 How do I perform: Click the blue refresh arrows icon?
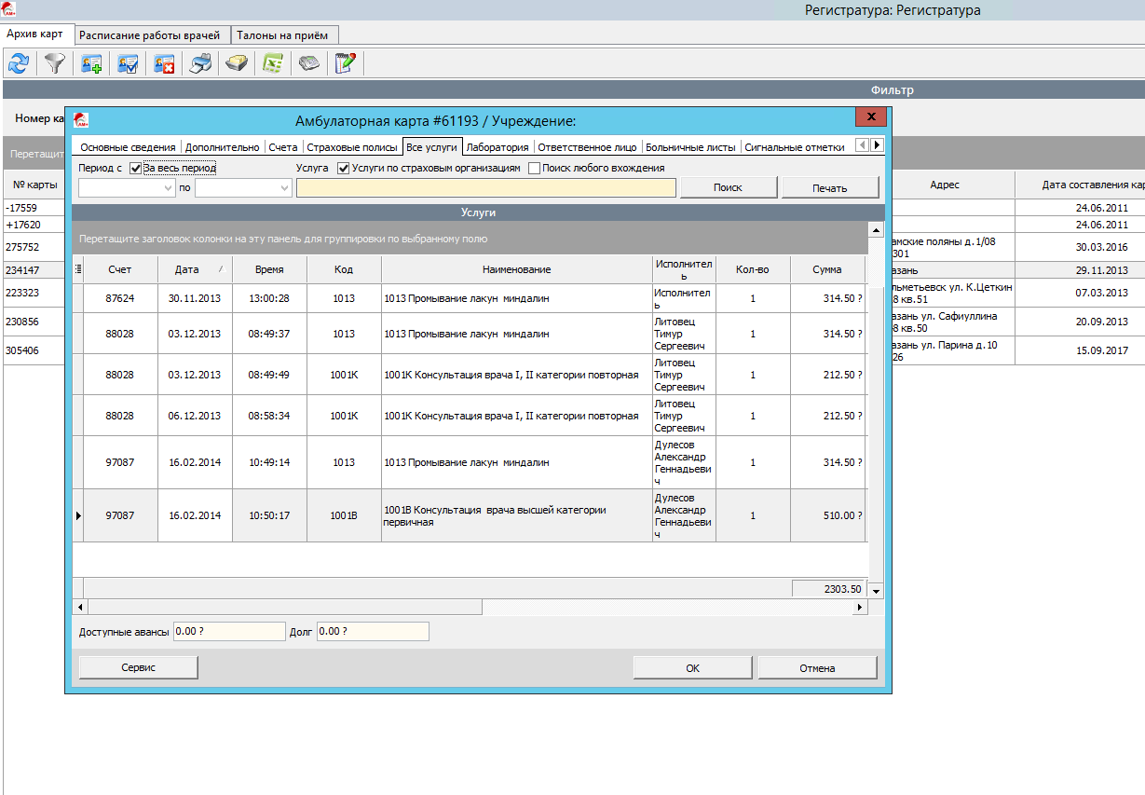[x=19, y=63]
